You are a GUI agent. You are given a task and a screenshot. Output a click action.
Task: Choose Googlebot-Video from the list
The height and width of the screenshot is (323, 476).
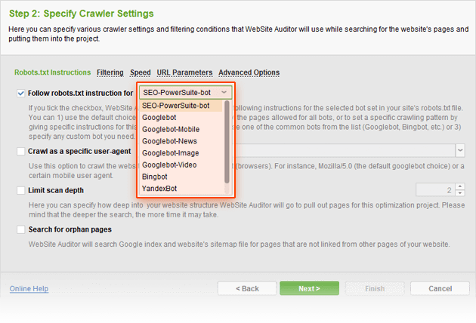pyautogui.click(x=168, y=165)
